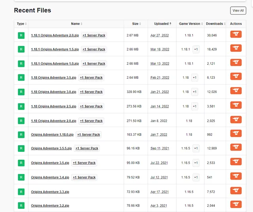The image size is (253, 212).
Task: Open Origins Adventure 3.4.zip link
Action: (x=50, y=177)
